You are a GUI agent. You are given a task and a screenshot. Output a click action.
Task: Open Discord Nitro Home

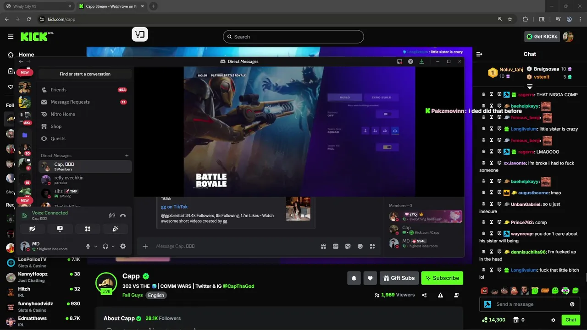tap(84, 114)
